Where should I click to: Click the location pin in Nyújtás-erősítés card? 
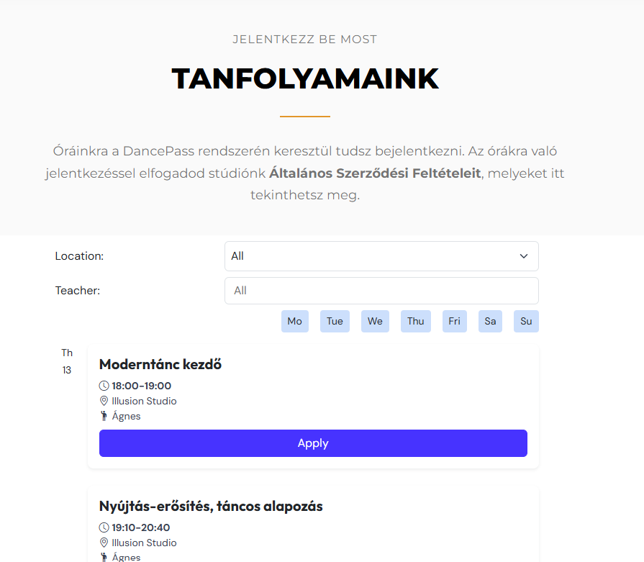[x=104, y=543]
